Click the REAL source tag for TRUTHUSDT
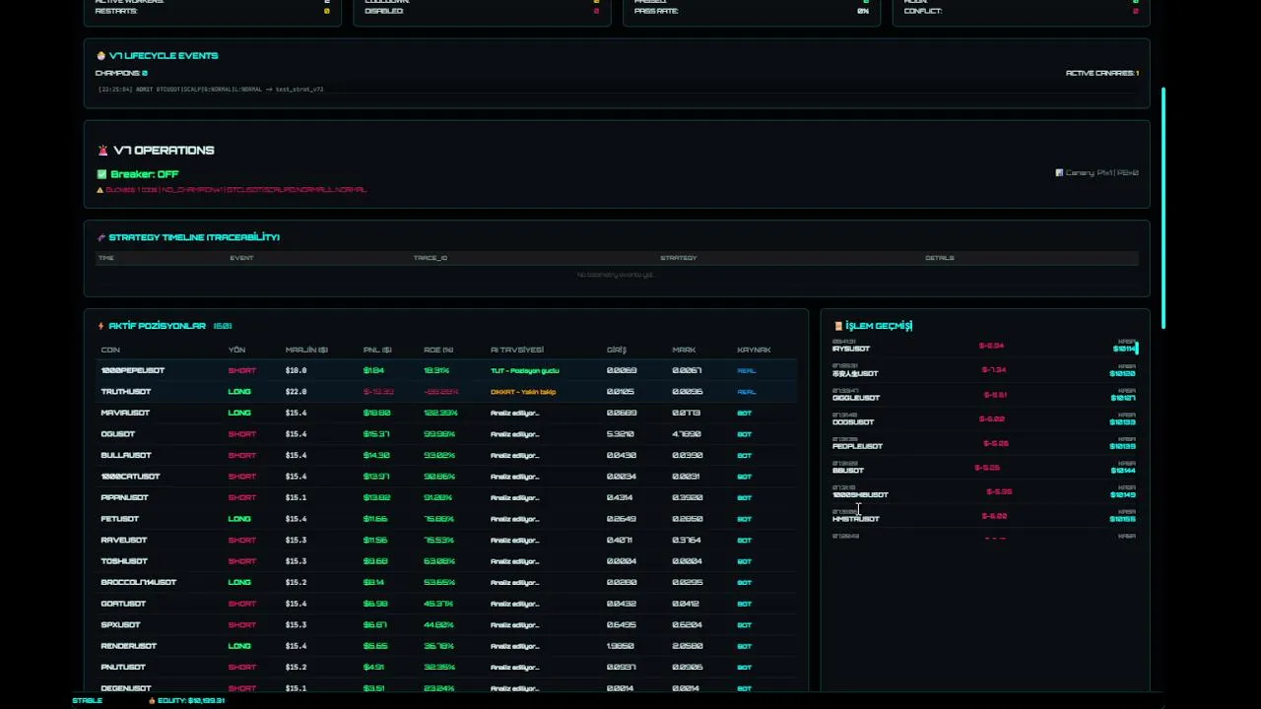Viewport: 1261px width, 709px height. [746, 392]
